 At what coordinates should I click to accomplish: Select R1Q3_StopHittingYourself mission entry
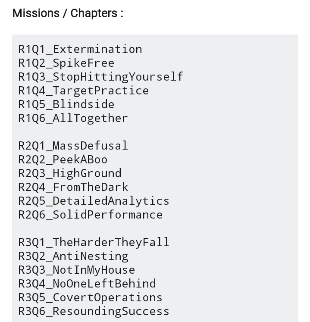tap(100, 77)
